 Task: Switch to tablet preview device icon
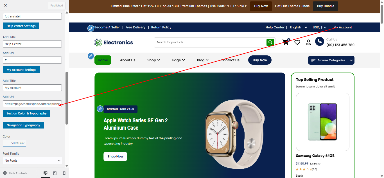pos(55,173)
